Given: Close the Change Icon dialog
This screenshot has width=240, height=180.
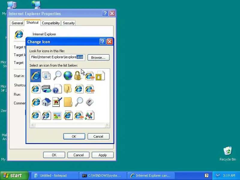Looking at the screenshot, I should [x=109, y=42].
